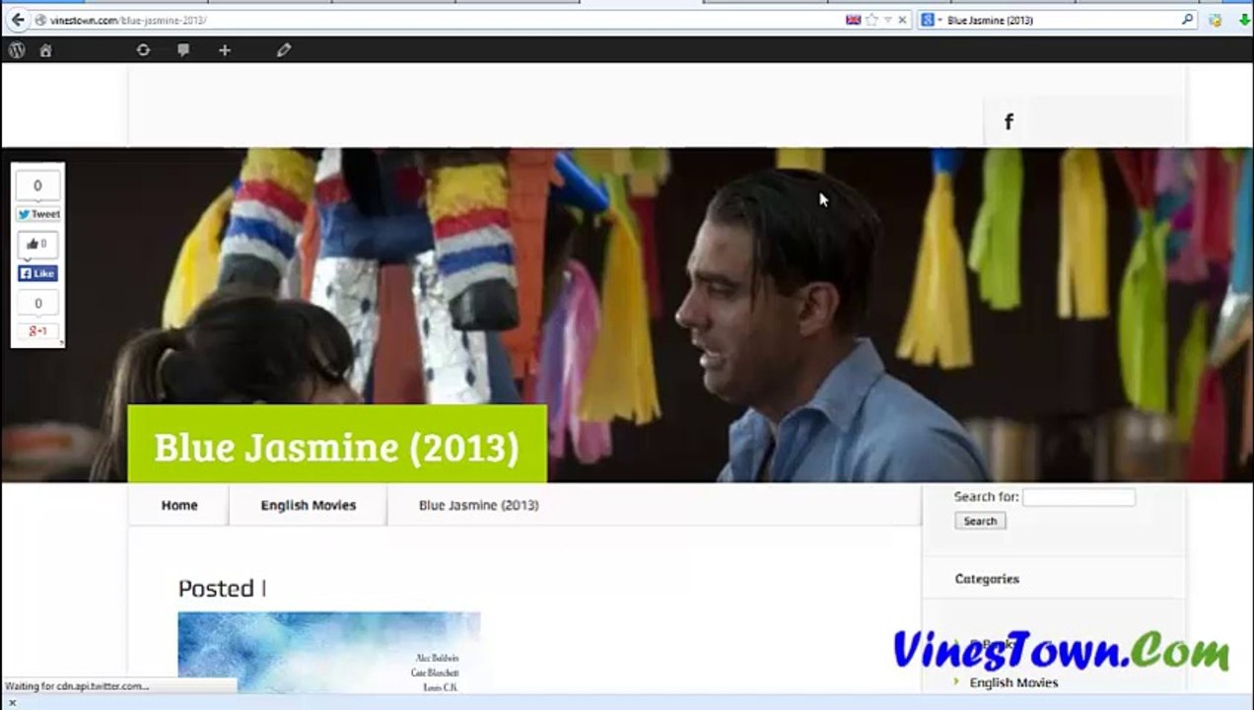Image resolution: width=1254 pixels, height=710 pixels.
Task: Click the Blue Jasmine (2013) green title banner
Action: coord(337,444)
